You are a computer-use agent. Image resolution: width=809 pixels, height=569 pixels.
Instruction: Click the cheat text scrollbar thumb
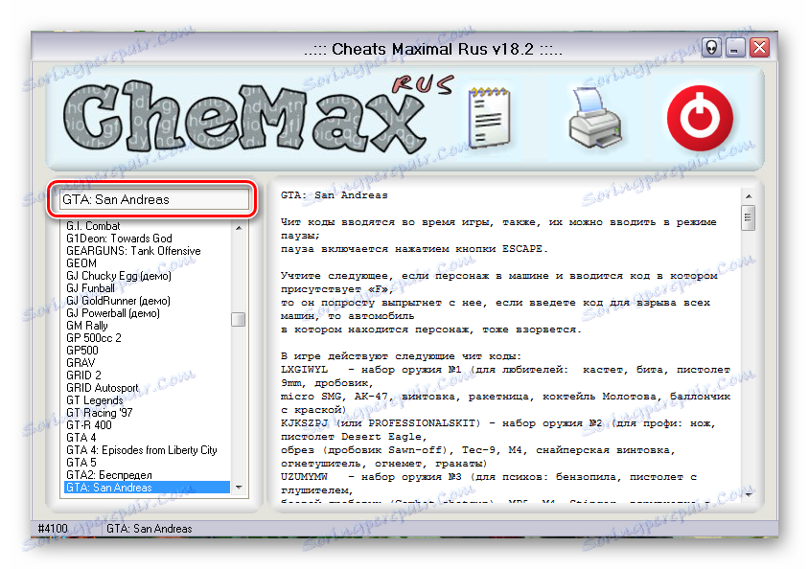(x=748, y=217)
